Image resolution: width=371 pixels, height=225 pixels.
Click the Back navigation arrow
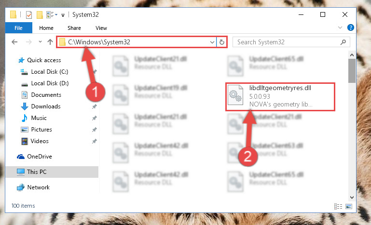[14, 42]
